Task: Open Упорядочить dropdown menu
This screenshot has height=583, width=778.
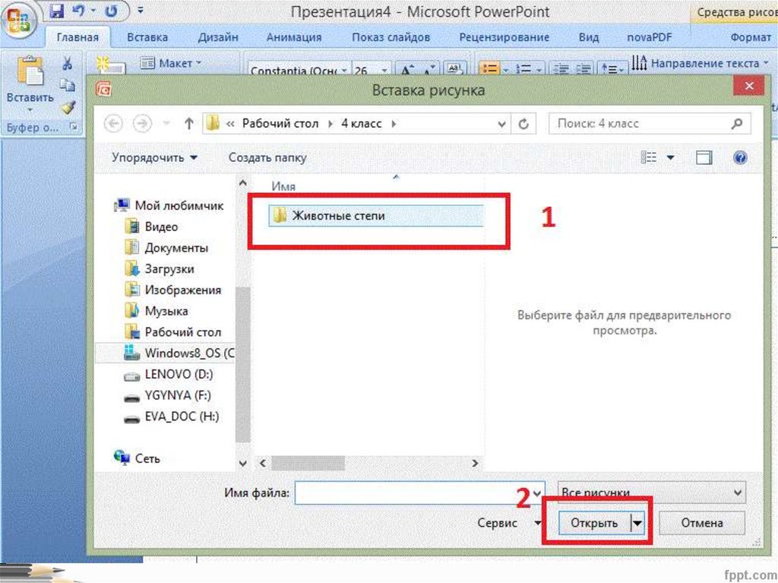Action: pos(154,157)
